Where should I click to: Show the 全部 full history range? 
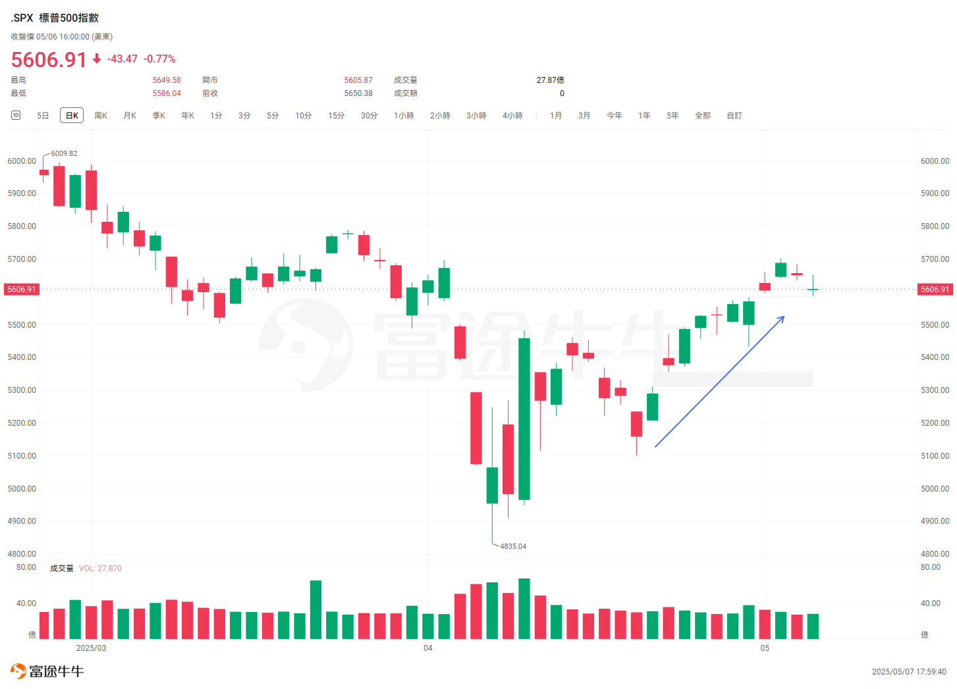[x=703, y=116]
